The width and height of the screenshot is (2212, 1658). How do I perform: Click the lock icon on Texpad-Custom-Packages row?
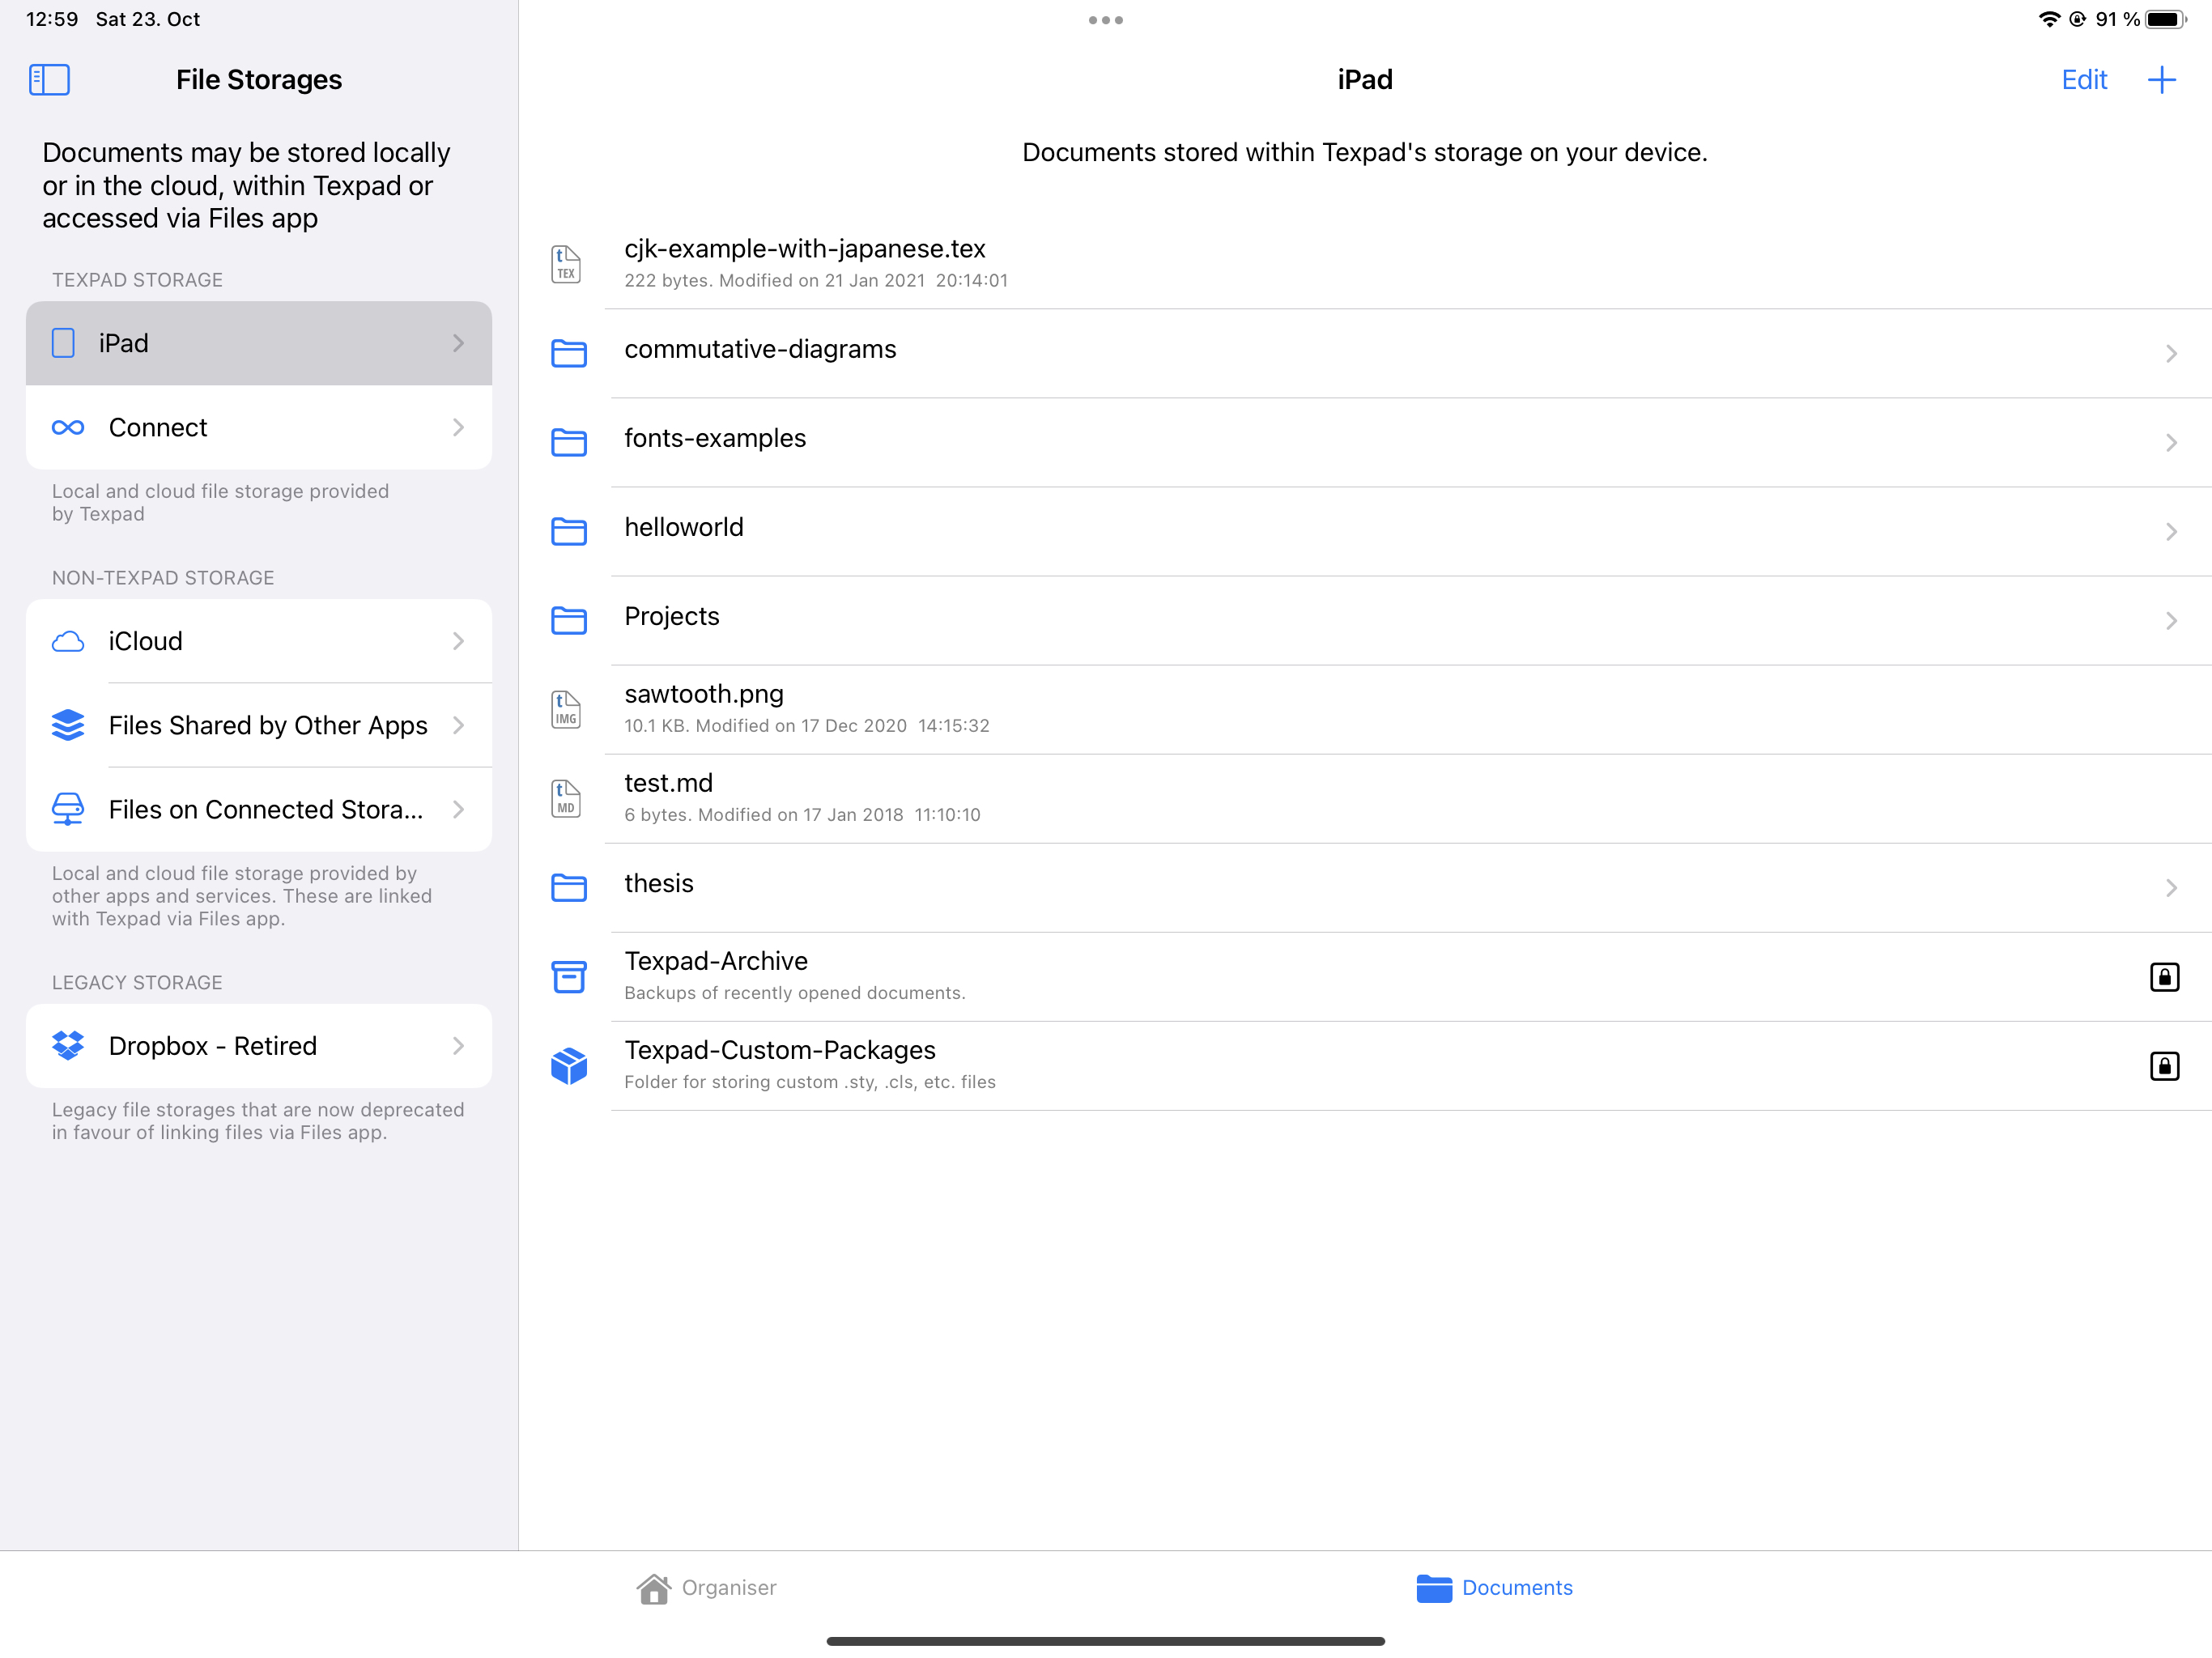2164,1066
